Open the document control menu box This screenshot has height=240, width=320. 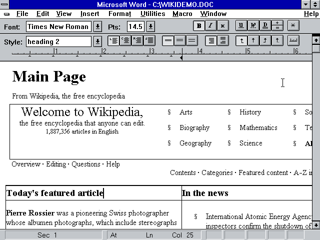(6, 14)
